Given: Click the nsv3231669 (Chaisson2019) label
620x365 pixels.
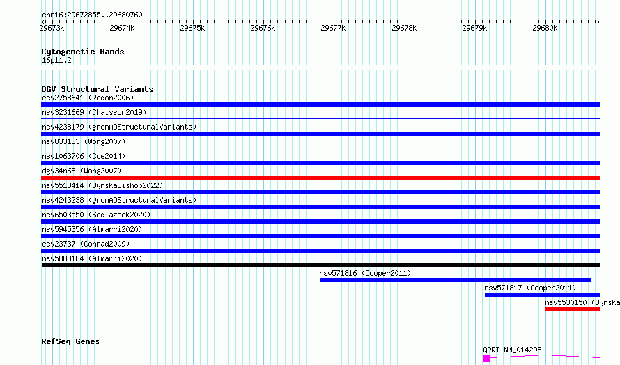Looking at the screenshot, I should click(x=94, y=112).
